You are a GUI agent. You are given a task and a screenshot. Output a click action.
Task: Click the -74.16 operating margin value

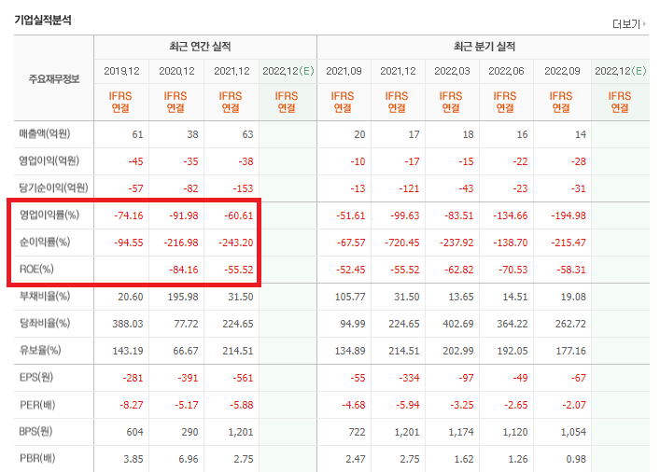pyautogui.click(x=129, y=215)
